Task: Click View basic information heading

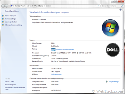Action: [x=49, y=12]
